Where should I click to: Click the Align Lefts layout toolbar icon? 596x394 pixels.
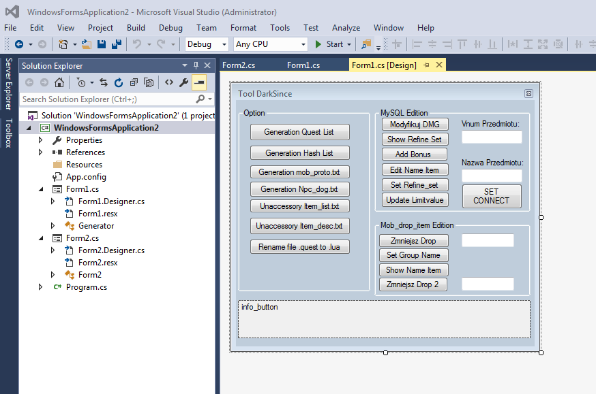417,44
